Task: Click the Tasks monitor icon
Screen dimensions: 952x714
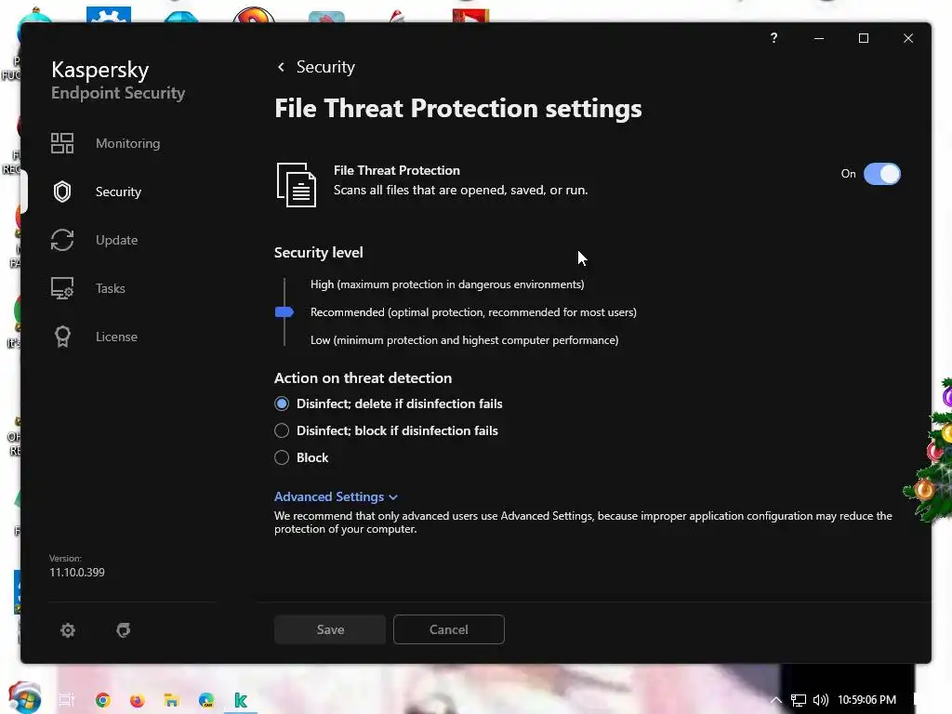Action: coord(62,288)
